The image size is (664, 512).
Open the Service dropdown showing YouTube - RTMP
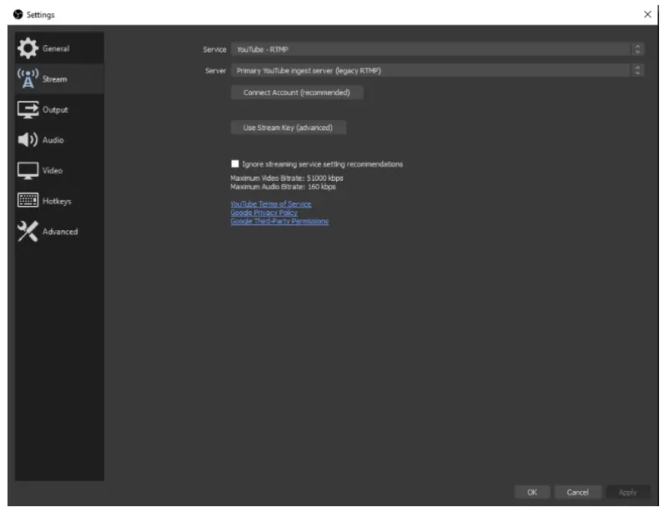pyautogui.click(x=437, y=49)
